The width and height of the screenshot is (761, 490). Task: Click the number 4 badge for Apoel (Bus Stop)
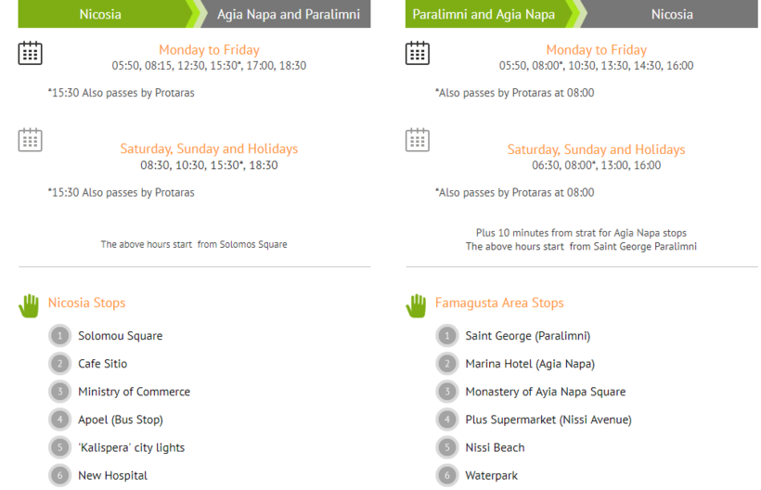[59, 419]
